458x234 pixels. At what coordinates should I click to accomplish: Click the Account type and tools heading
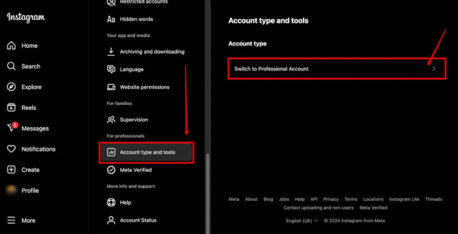268,21
